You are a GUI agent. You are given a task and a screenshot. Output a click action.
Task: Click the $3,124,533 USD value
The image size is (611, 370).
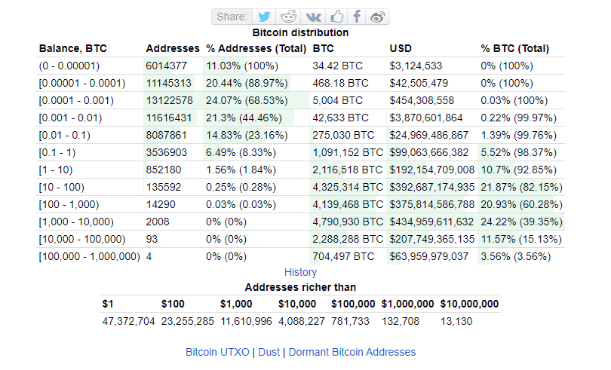pos(416,66)
